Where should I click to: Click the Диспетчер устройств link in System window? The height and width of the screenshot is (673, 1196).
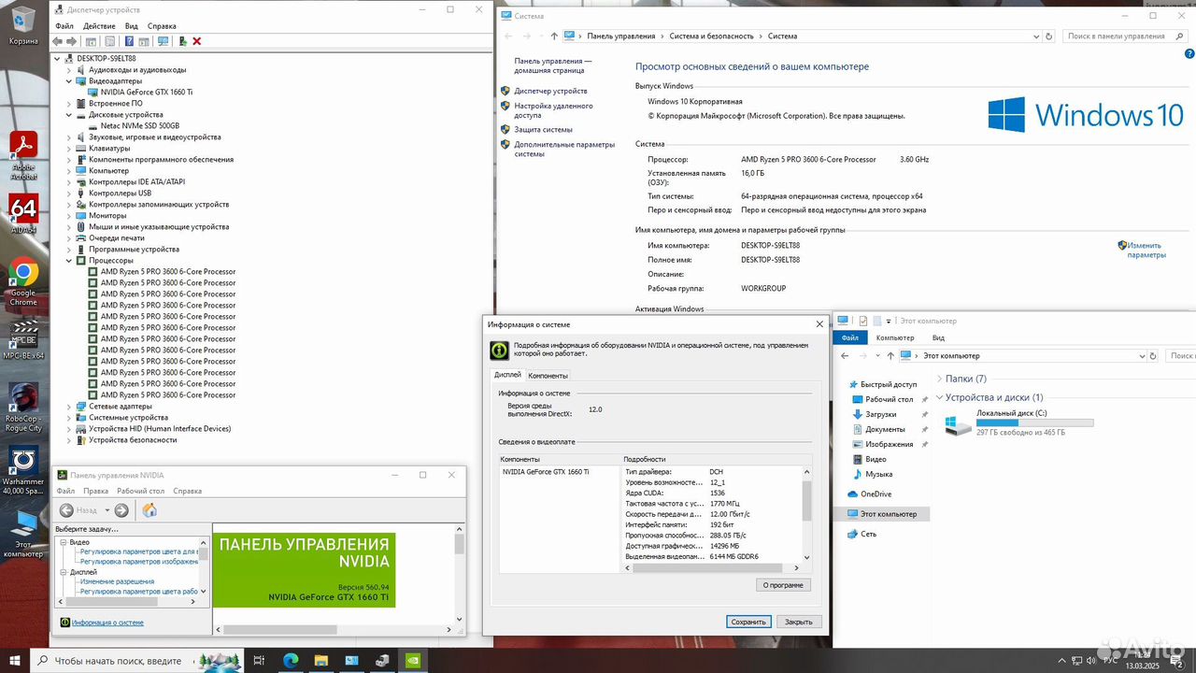[550, 92]
